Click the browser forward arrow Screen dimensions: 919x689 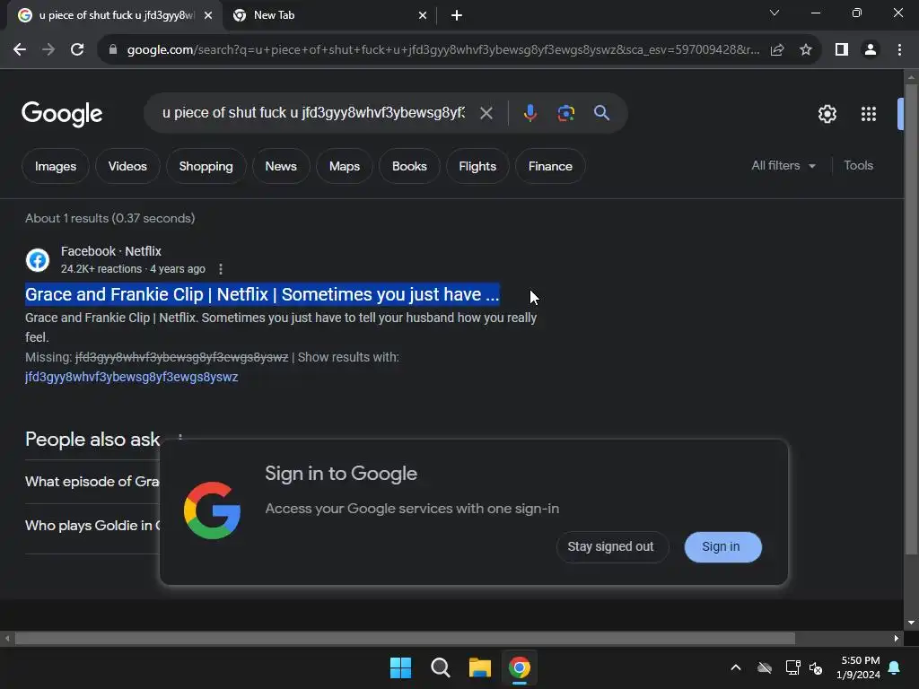48,50
